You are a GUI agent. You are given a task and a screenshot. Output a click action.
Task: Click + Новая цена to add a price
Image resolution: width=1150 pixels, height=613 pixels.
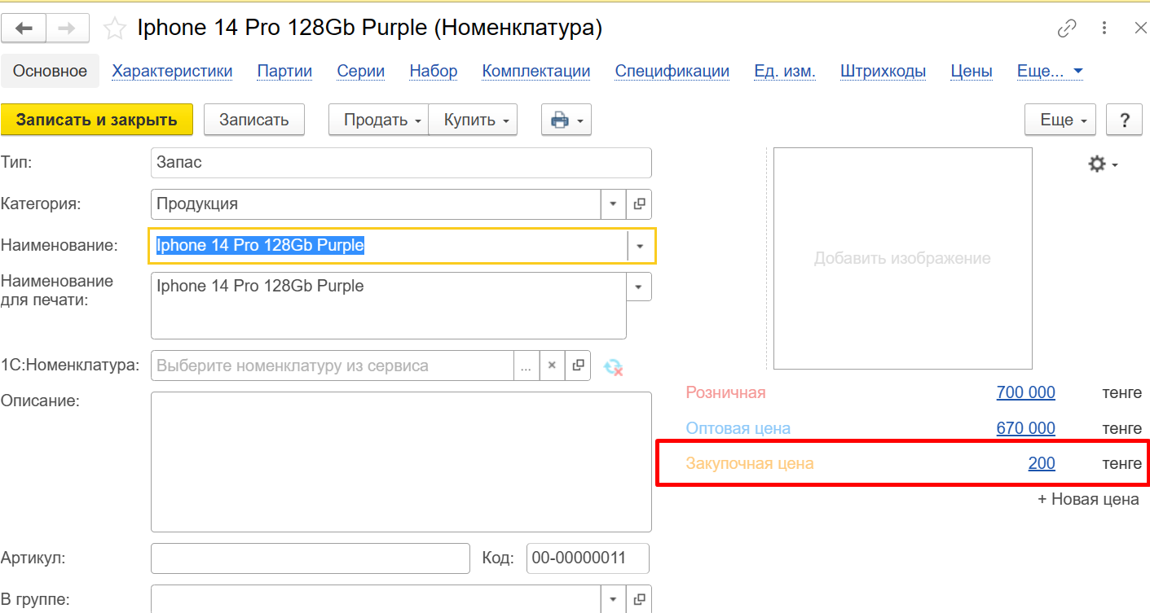coord(1088,499)
